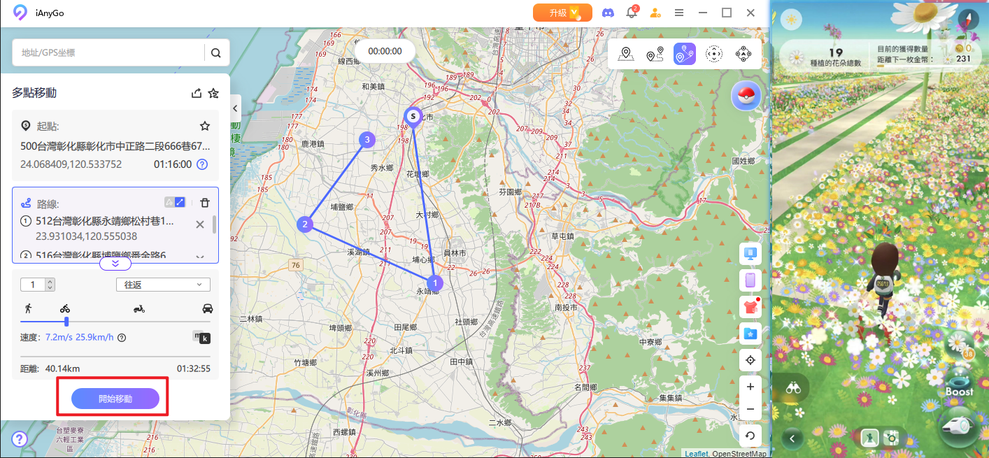This screenshot has height=458, width=989.
Task: Open the OpenStreetMap attribution link
Action: pos(739,454)
